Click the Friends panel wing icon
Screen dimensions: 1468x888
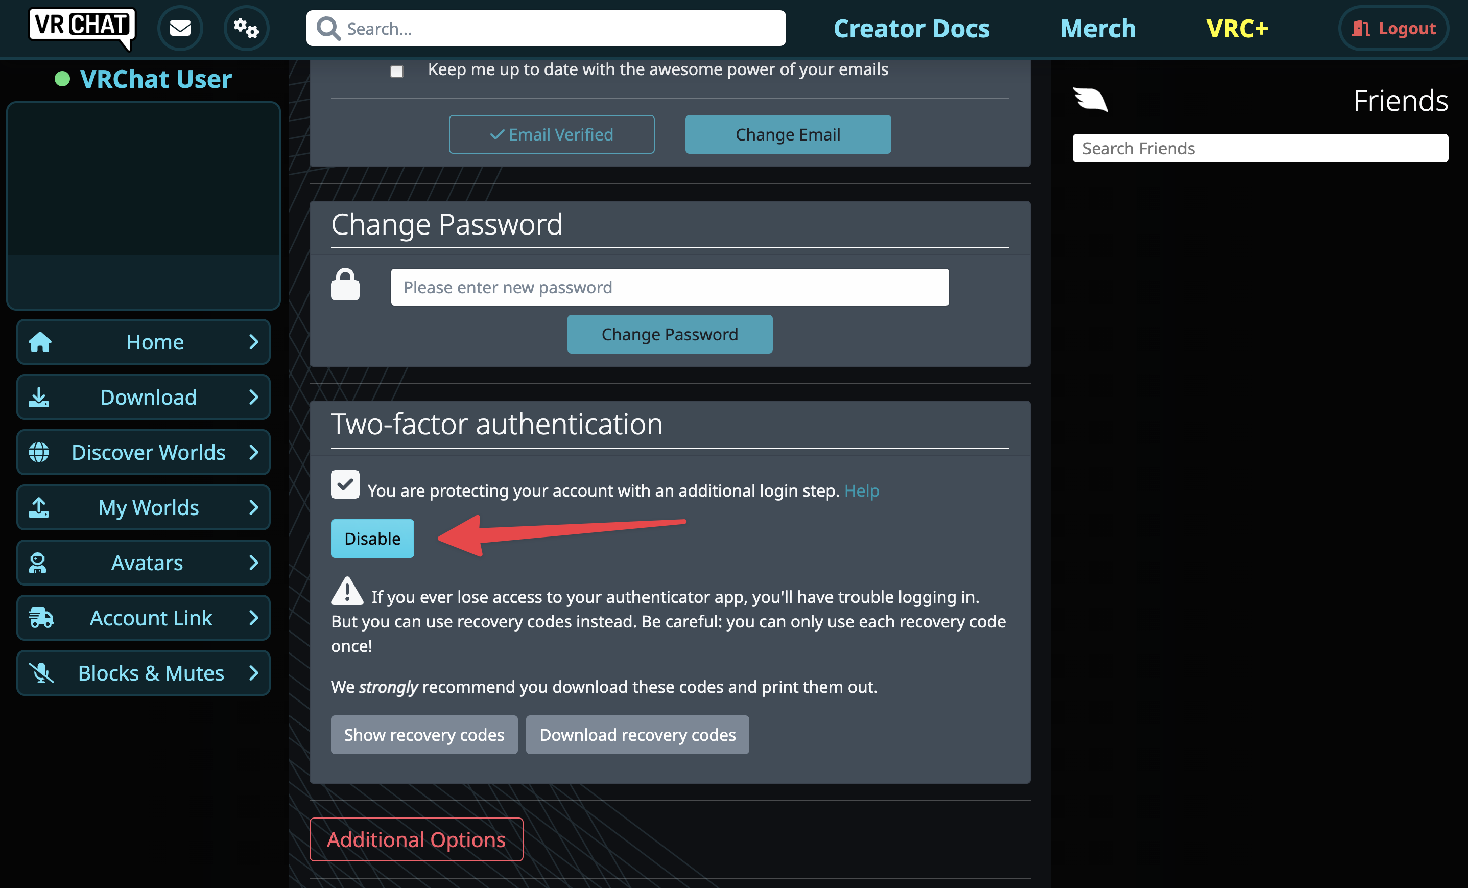1091,100
